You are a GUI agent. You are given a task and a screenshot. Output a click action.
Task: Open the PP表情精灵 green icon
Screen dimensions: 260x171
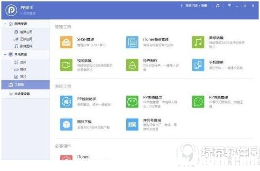(132, 102)
